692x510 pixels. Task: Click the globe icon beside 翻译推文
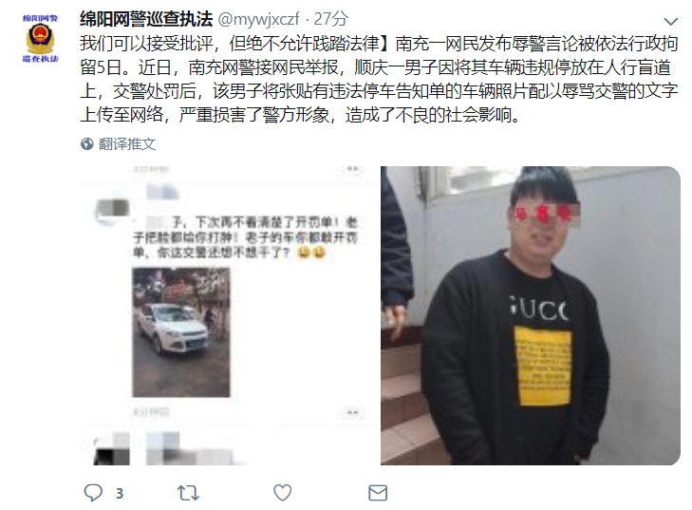point(87,144)
